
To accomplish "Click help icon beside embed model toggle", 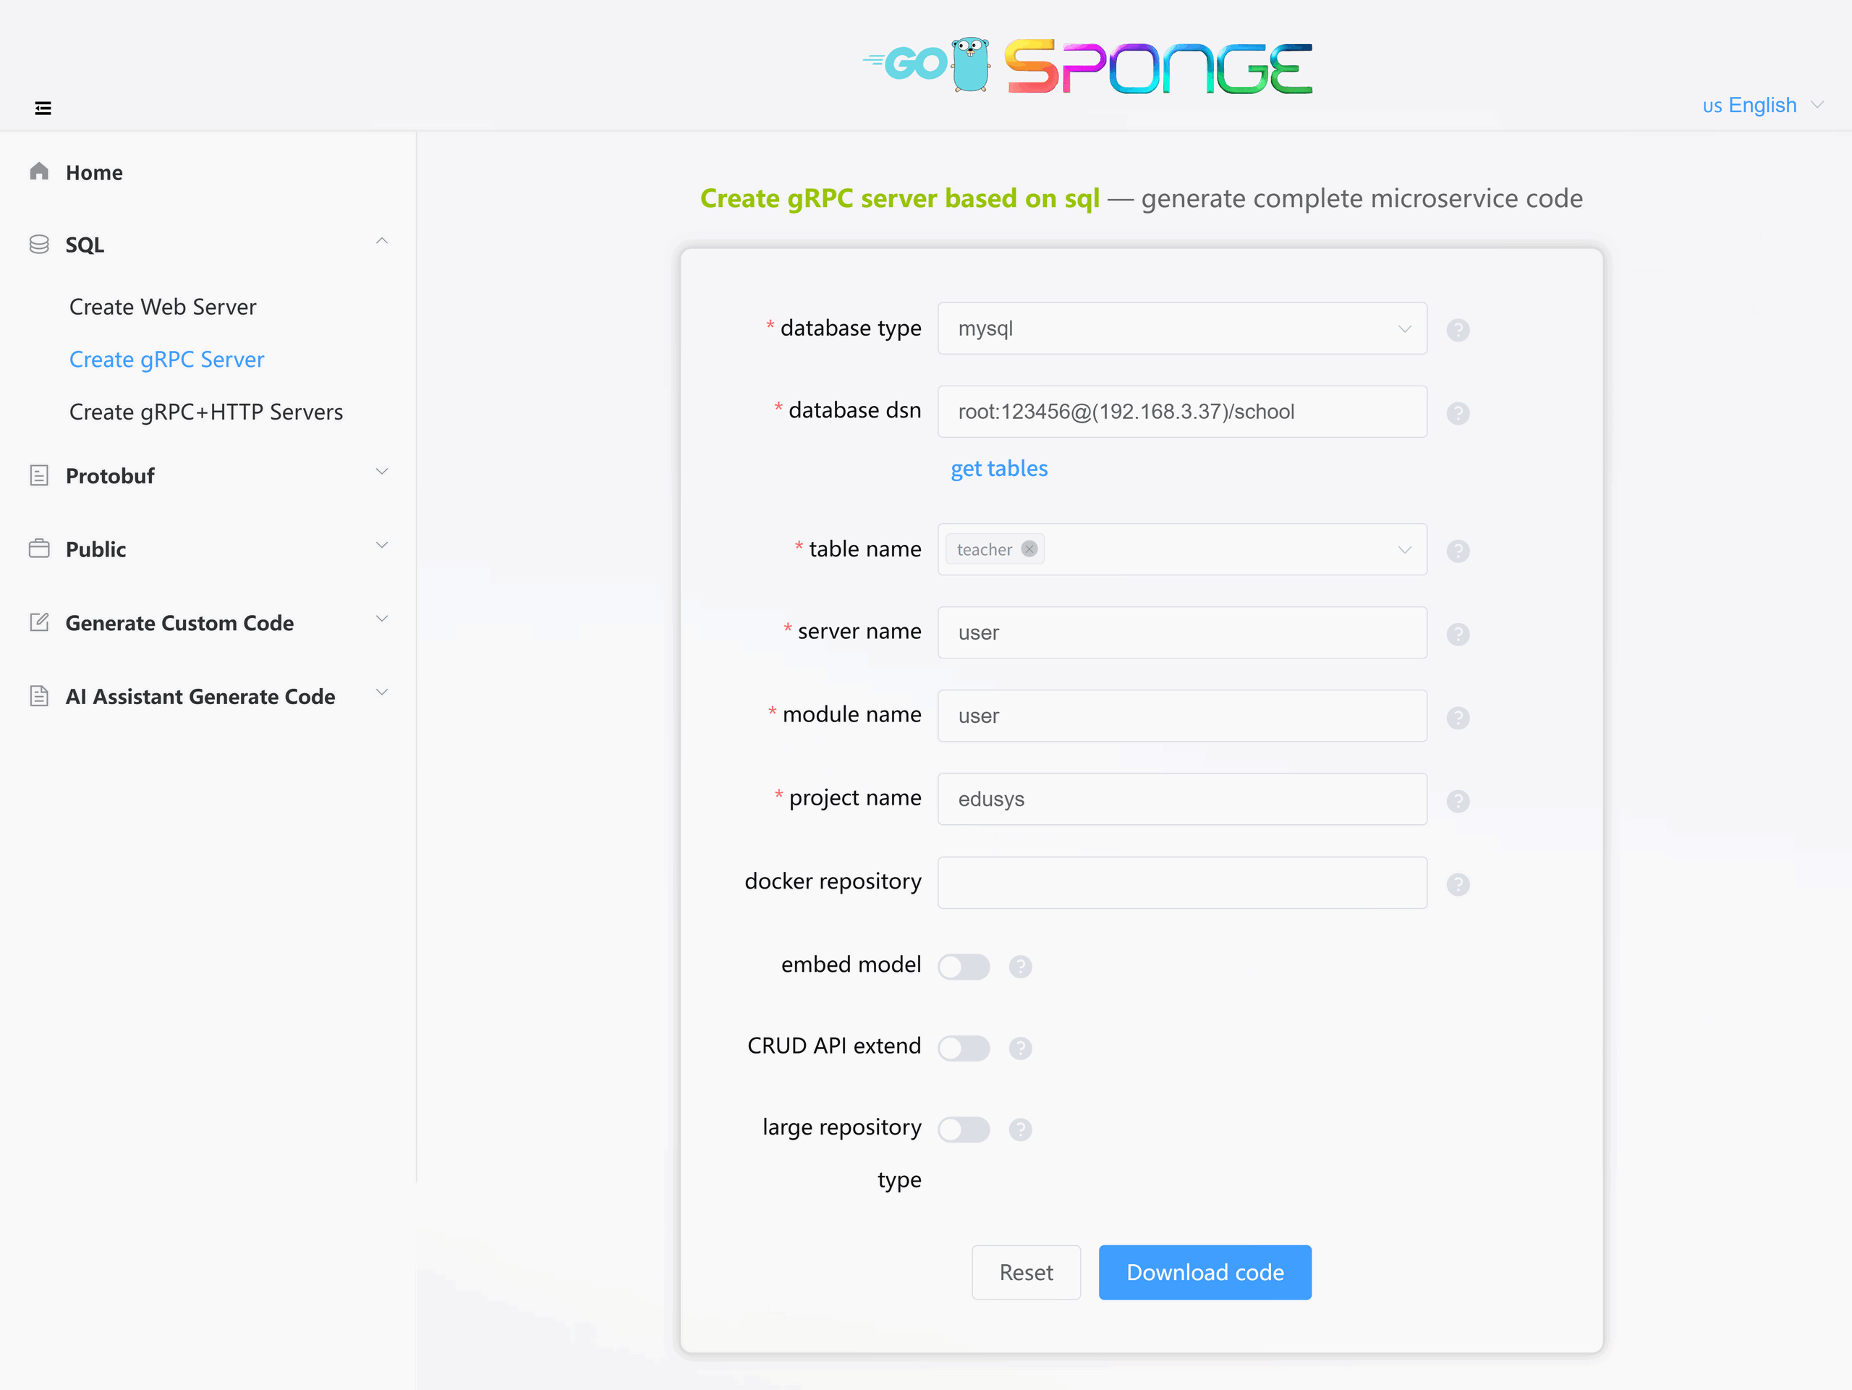I will [1020, 966].
